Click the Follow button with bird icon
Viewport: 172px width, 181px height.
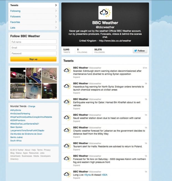140,51
